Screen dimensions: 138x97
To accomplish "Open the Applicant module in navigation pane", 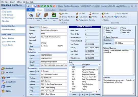I will pos(13,68).
